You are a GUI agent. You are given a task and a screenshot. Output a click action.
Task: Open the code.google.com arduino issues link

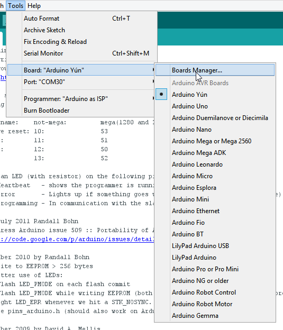coord(77,239)
